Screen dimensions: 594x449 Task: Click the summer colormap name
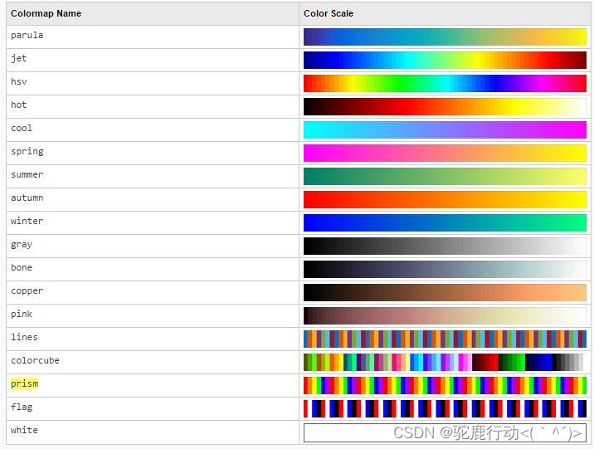tap(27, 174)
